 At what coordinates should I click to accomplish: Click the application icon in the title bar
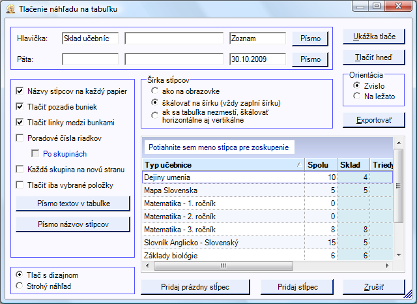(10, 9)
